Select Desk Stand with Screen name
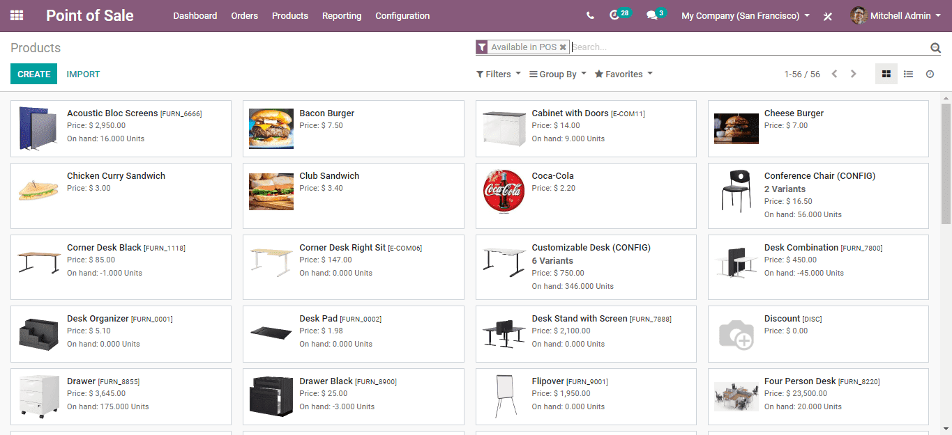Screen dimensions: 952x435 click(580, 319)
